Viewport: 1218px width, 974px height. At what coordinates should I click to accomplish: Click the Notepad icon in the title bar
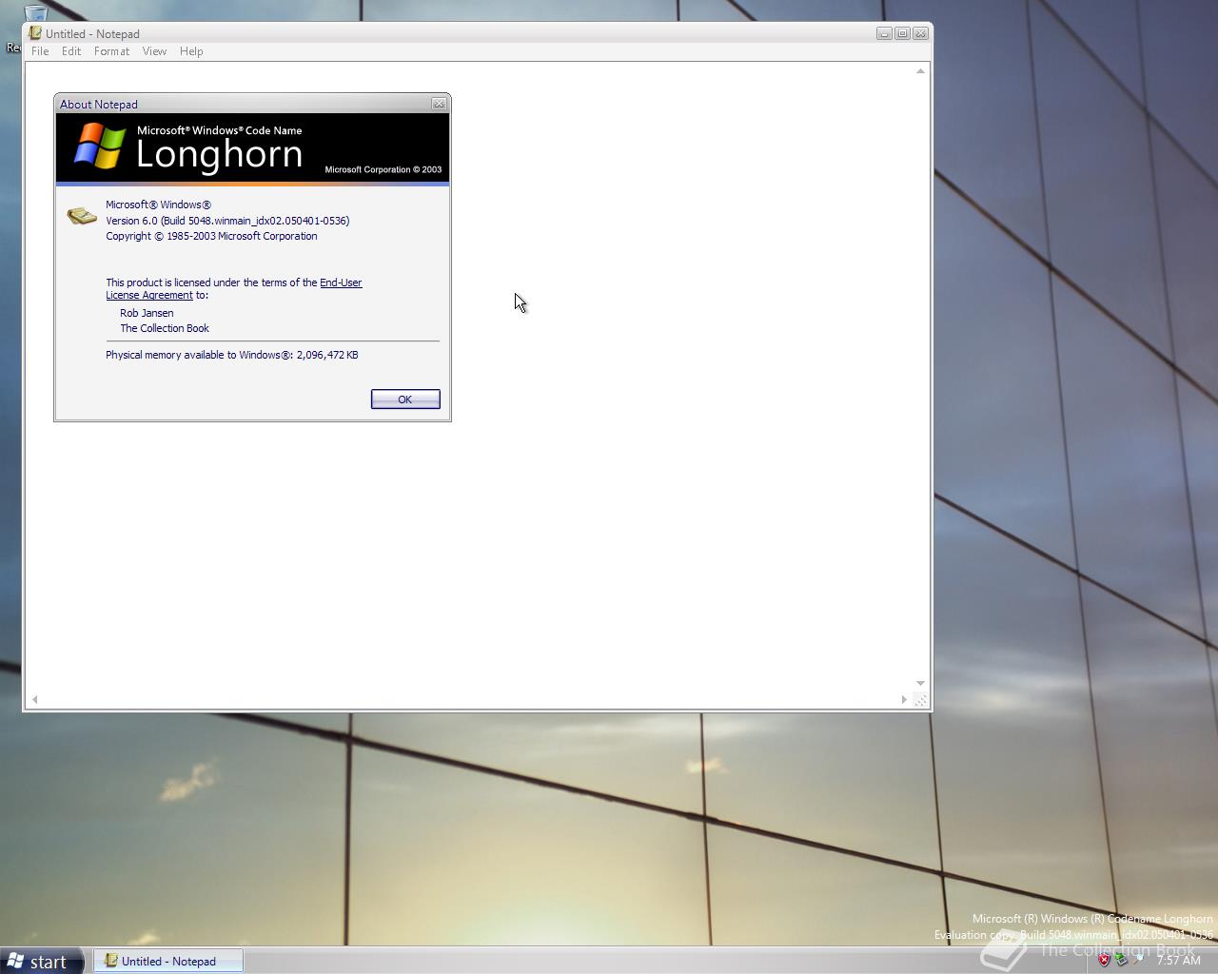[35, 33]
